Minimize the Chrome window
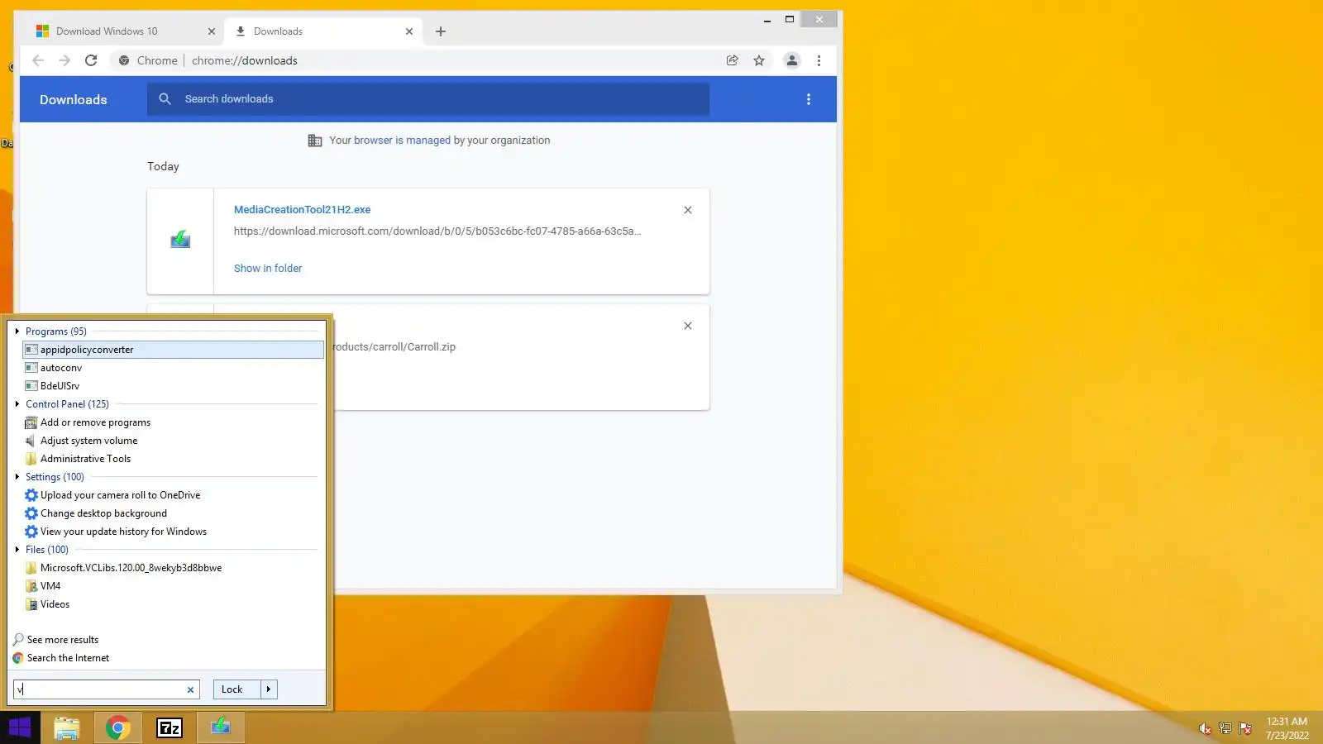 767,19
